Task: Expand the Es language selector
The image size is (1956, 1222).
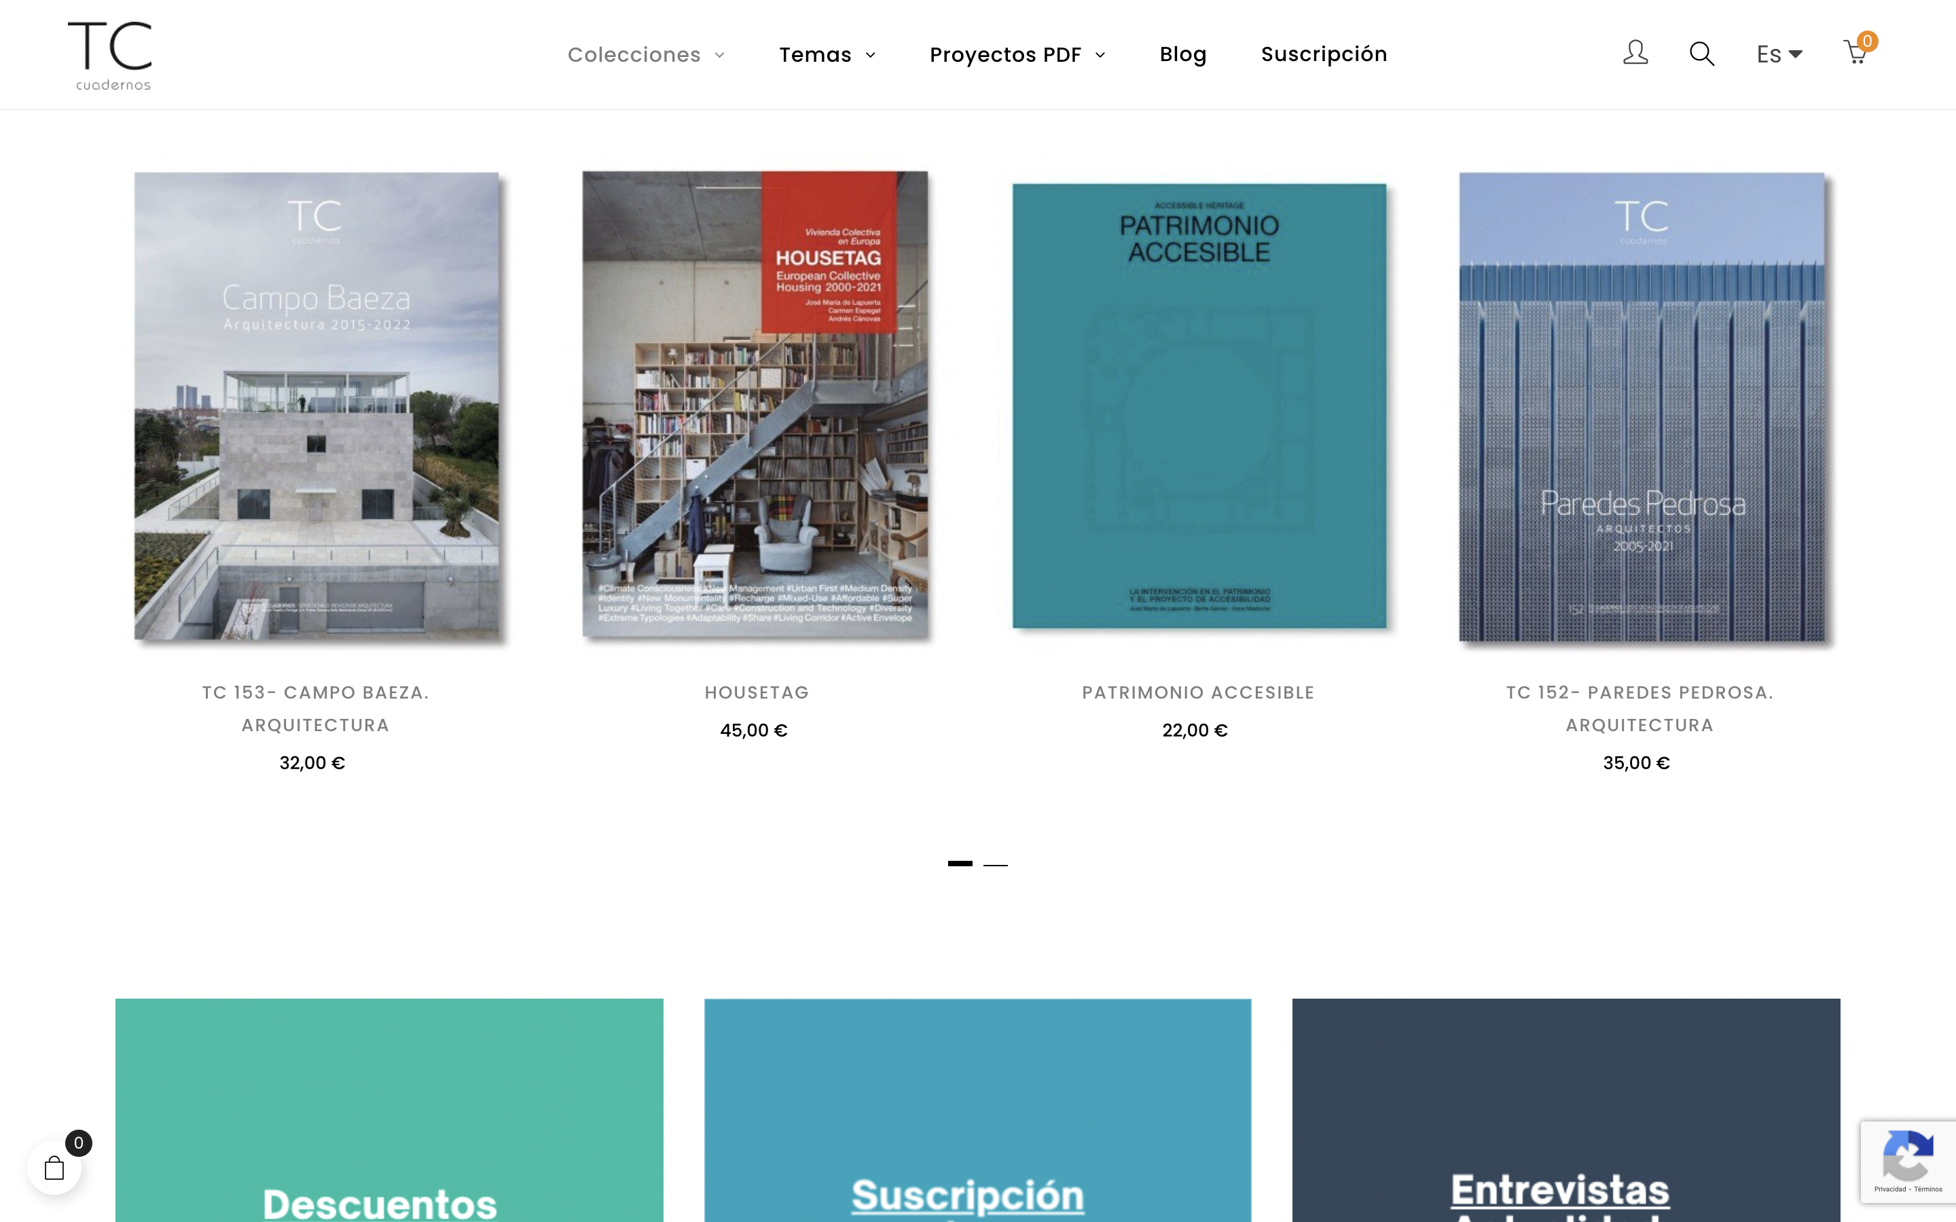Action: 1779,54
